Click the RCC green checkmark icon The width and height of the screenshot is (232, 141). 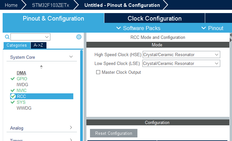point(13,96)
